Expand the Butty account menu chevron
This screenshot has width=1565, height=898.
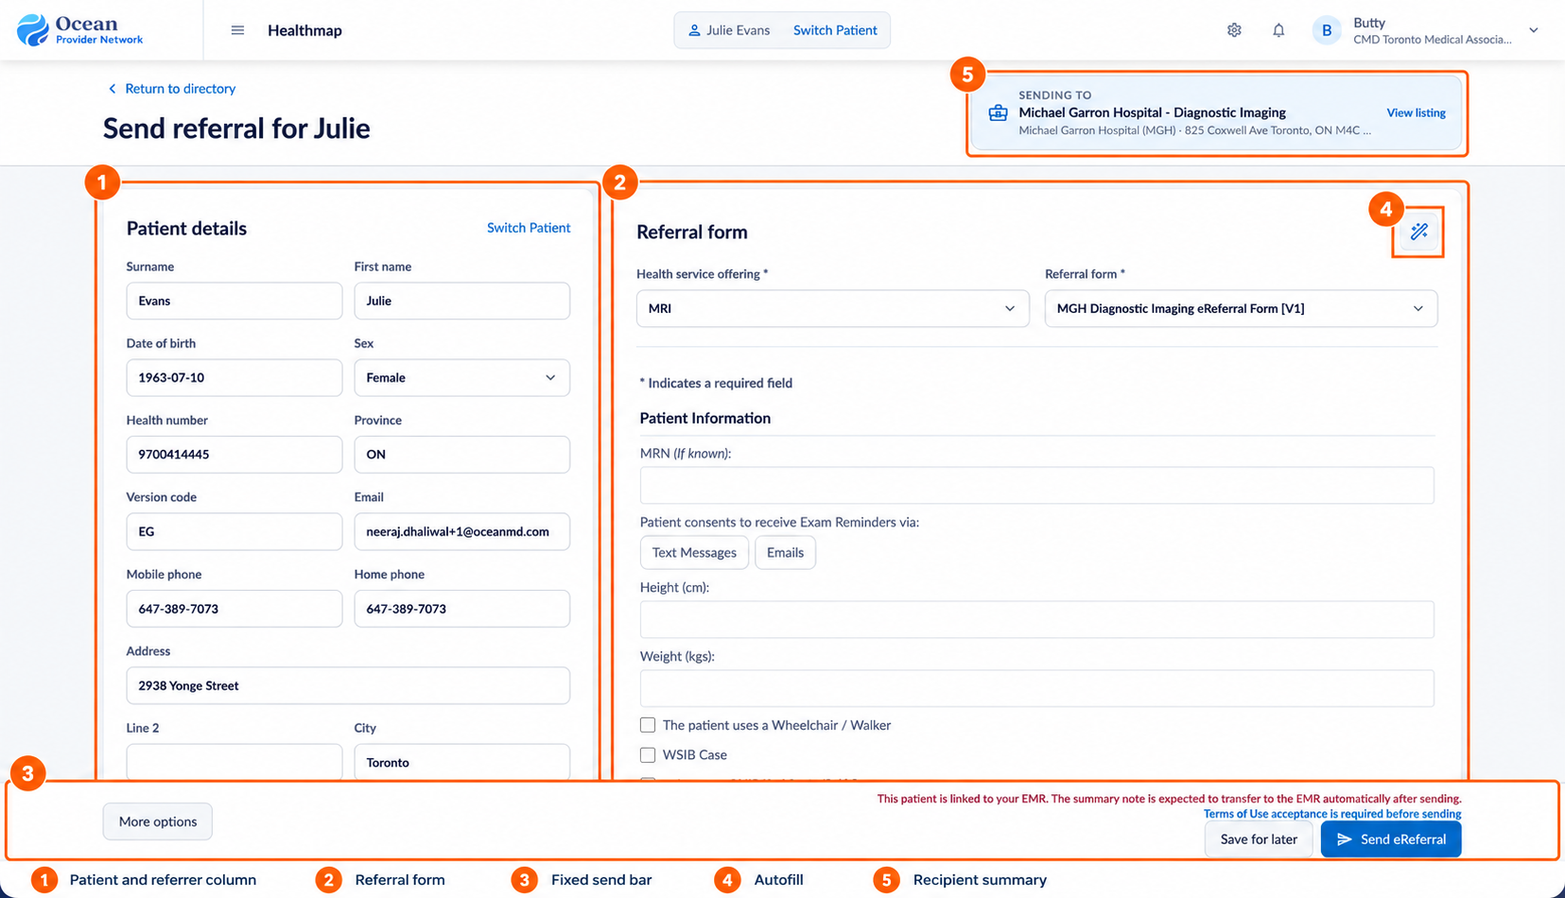pyautogui.click(x=1534, y=30)
